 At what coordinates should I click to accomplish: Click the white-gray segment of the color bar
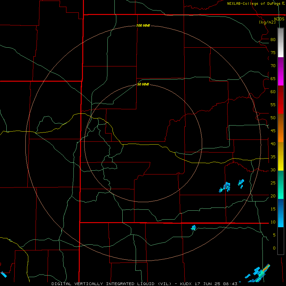coord(281,43)
